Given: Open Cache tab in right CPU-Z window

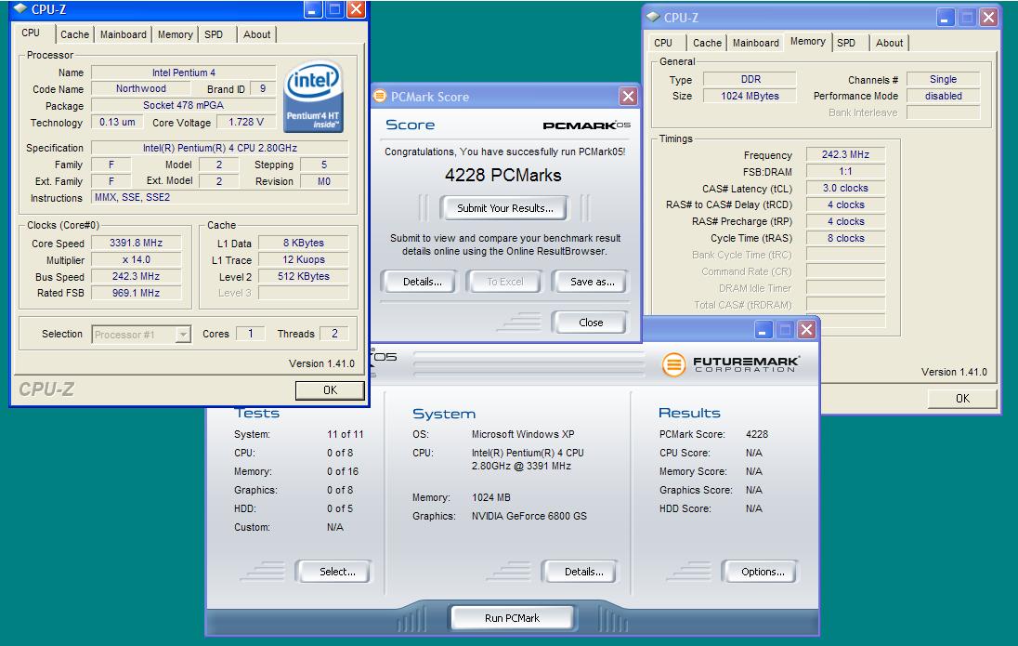Looking at the screenshot, I should pos(707,43).
